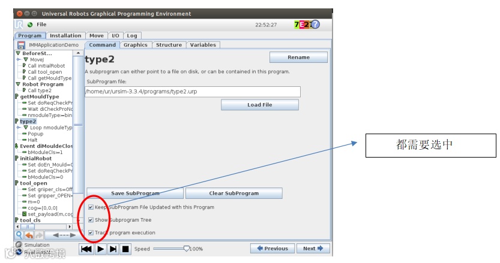Click the Rename button
This screenshot has width=500, height=263.
pos(298,58)
